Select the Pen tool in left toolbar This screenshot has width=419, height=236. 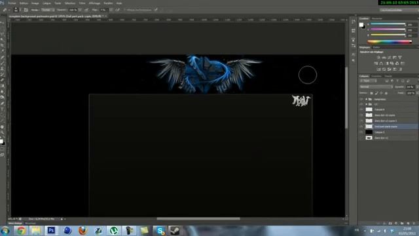pyautogui.click(x=3, y=104)
